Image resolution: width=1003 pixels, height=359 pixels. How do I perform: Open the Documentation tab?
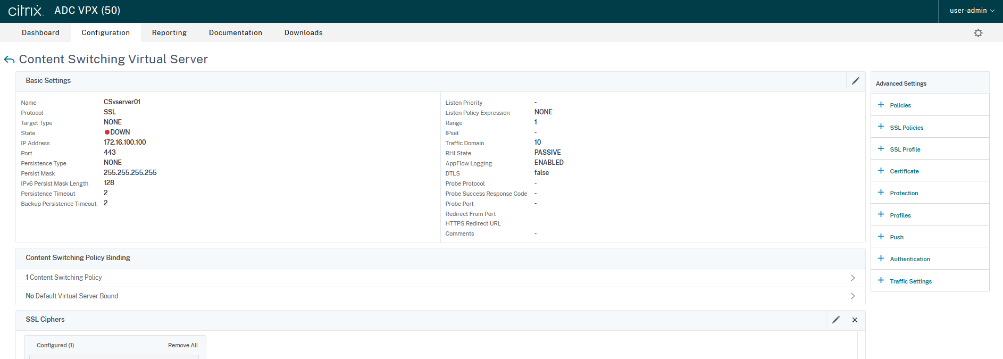tap(236, 32)
